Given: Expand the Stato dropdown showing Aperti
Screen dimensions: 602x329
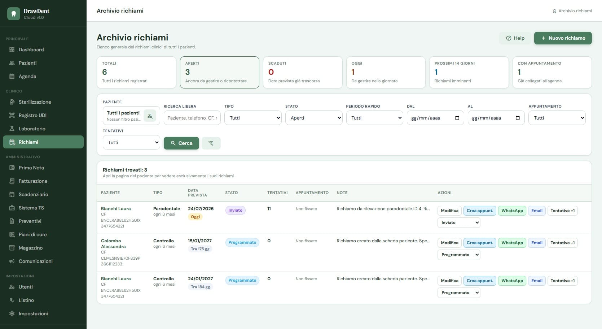Looking at the screenshot, I should [x=314, y=118].
